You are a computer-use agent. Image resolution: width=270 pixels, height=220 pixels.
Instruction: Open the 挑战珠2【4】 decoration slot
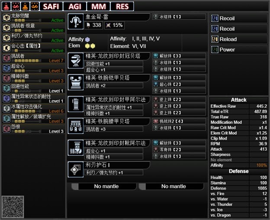179,121
